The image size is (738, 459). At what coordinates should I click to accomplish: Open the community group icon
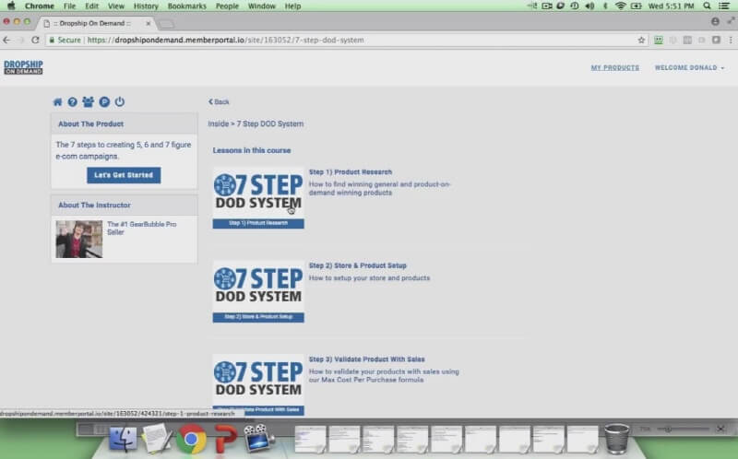click(x=88, y=101)
